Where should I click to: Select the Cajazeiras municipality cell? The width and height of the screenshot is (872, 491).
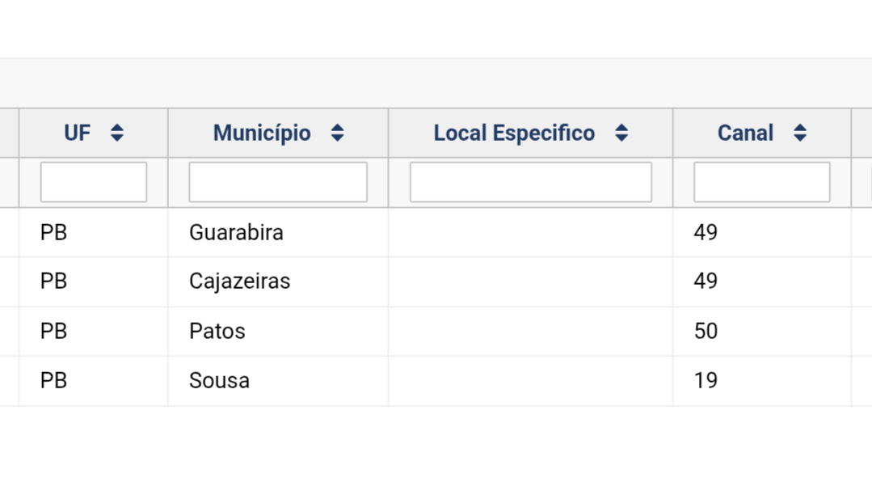tap(278, 281)
